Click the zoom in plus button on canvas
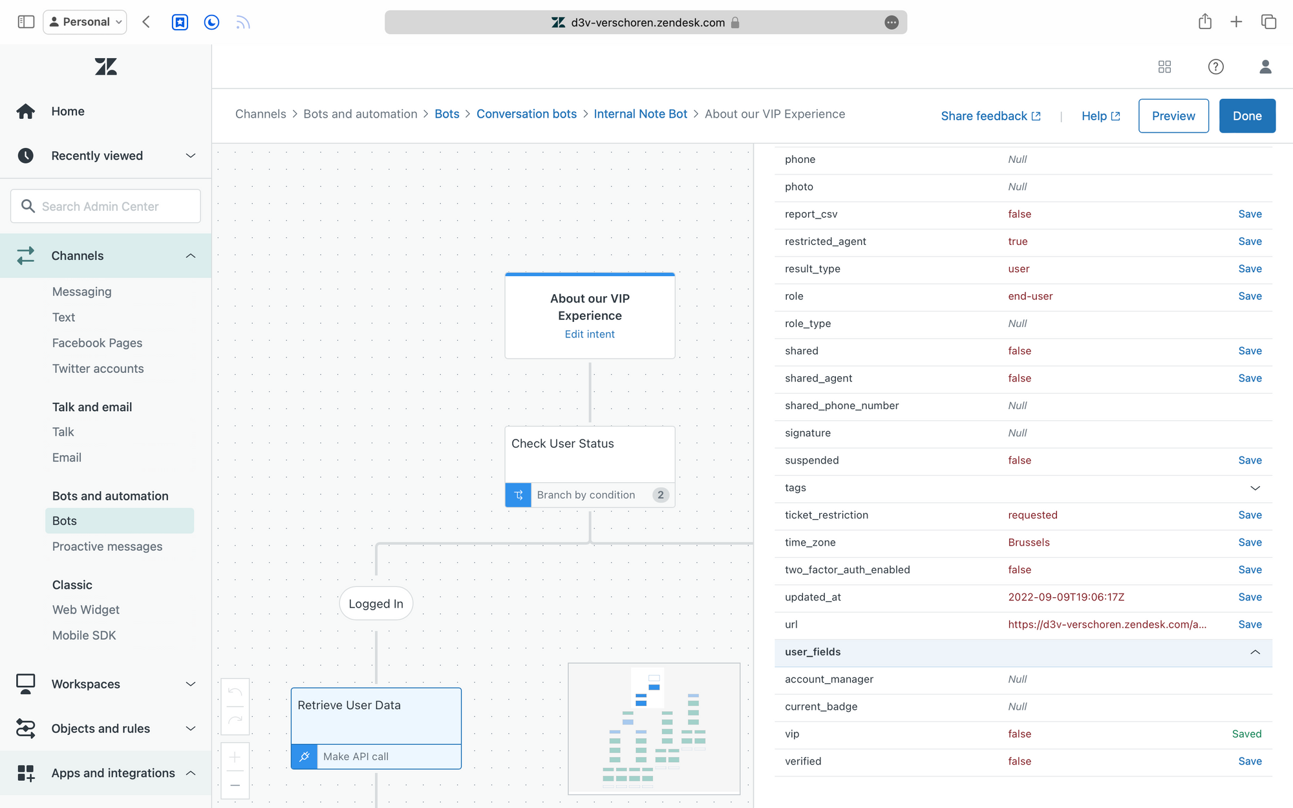1293x808 pixels. [235, 757]
